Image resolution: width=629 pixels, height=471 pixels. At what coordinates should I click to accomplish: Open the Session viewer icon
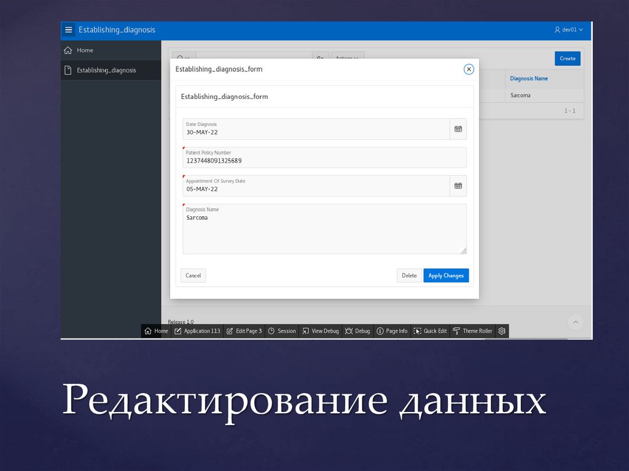[x=282, y=331]
